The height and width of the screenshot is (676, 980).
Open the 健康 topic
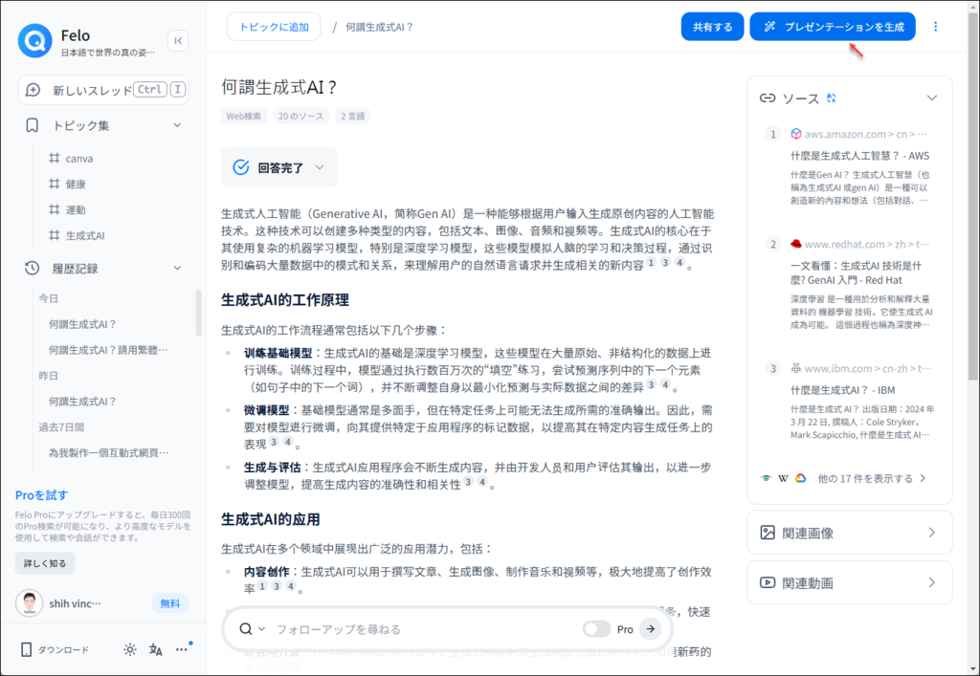coord(76,185)
